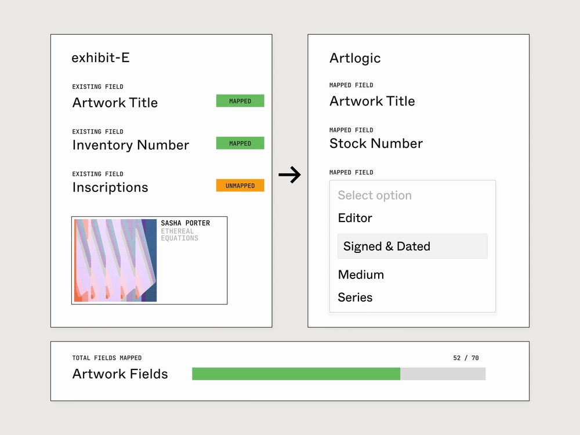The height and width of the screenshot is (435, 580).
Task: Pick Series in the options list
Action: tap(355, 297)
